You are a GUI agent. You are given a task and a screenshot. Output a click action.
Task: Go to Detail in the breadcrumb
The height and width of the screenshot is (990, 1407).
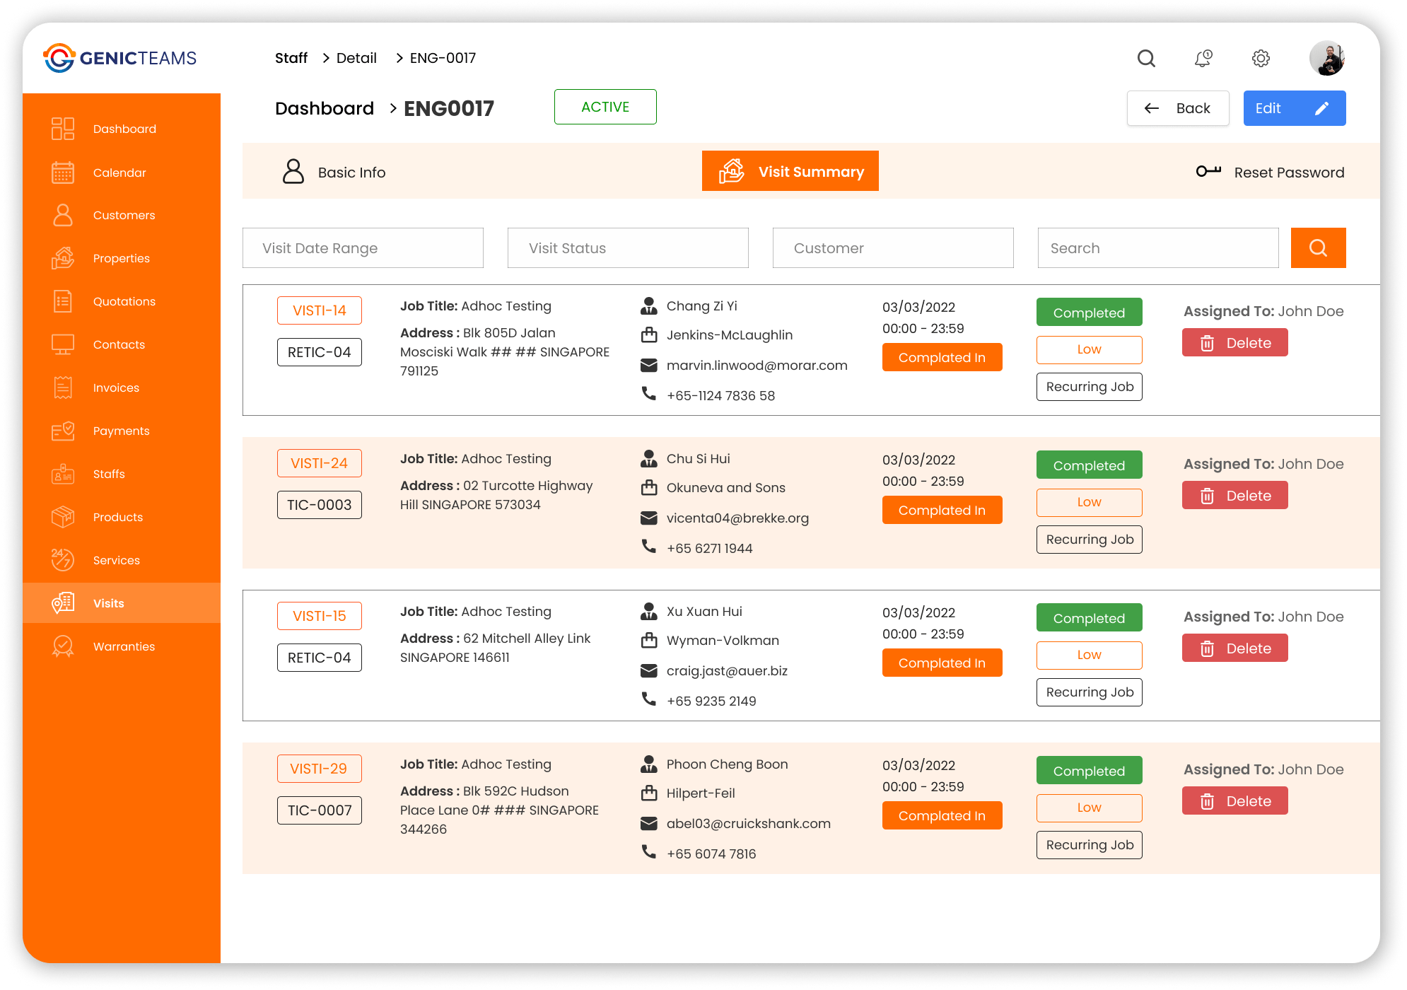point(356,58)
